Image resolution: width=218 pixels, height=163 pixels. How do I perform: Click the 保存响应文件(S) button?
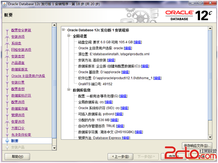[197, 146]
